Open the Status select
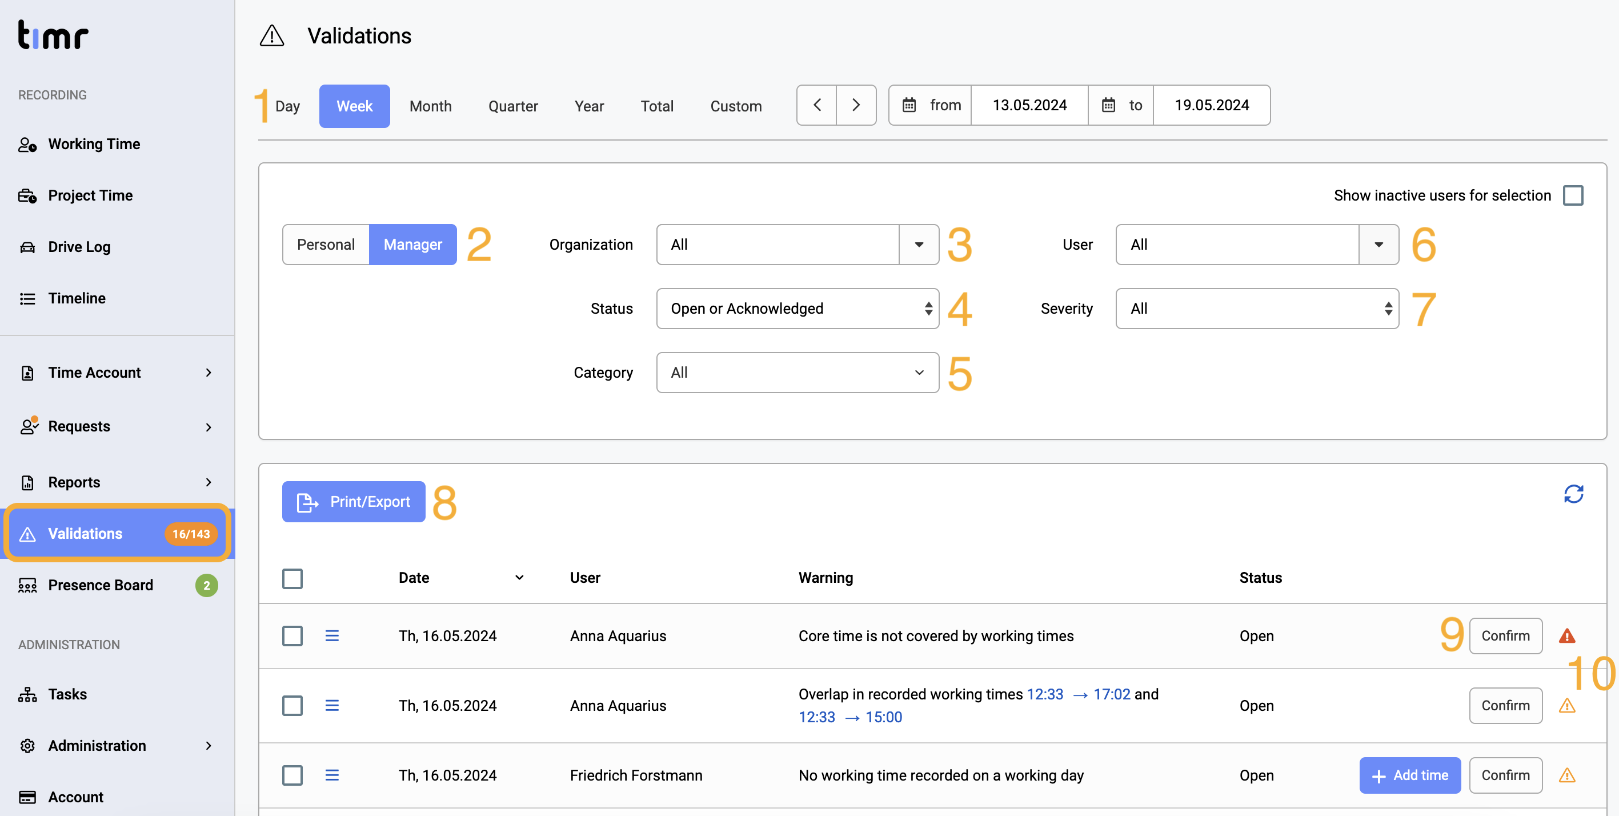1619x816 pixels. (x=798, y=309)
